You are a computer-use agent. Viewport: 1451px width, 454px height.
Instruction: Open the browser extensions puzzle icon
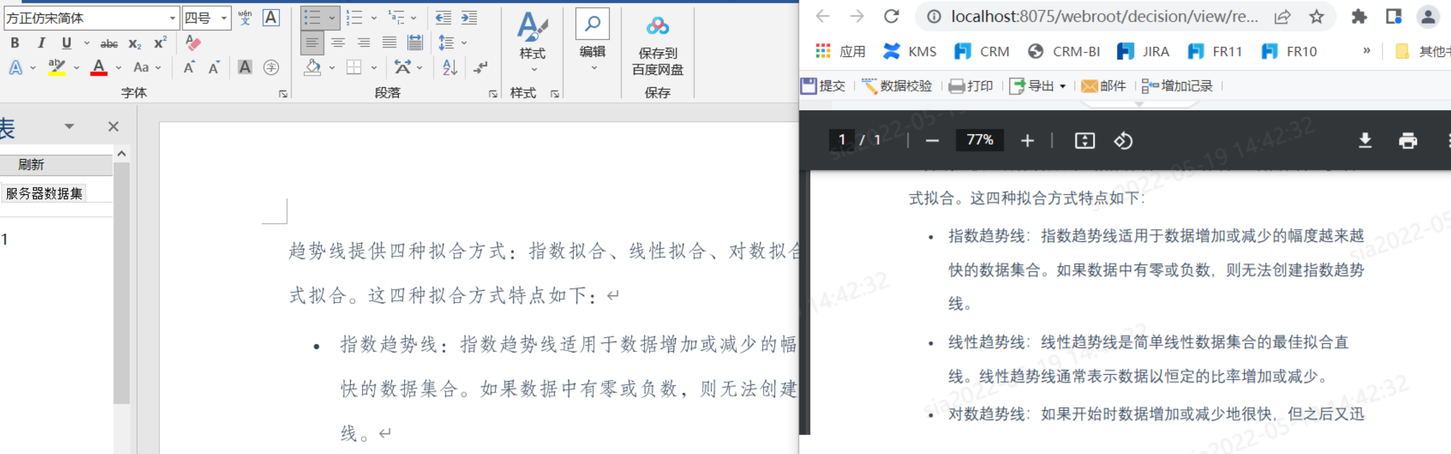[1359, 17]
